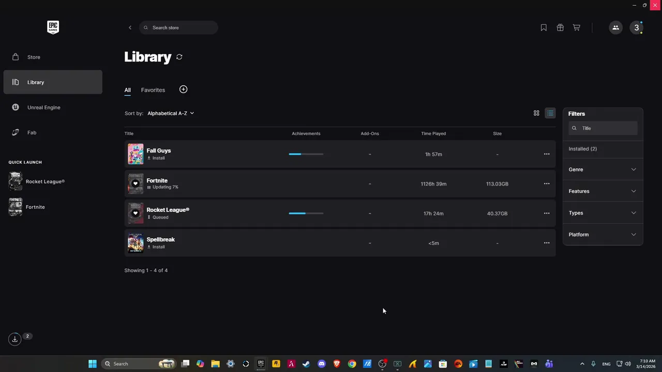Open Rocket League more options menu
This screenshot has height=372, width=662.
[547, 213]
